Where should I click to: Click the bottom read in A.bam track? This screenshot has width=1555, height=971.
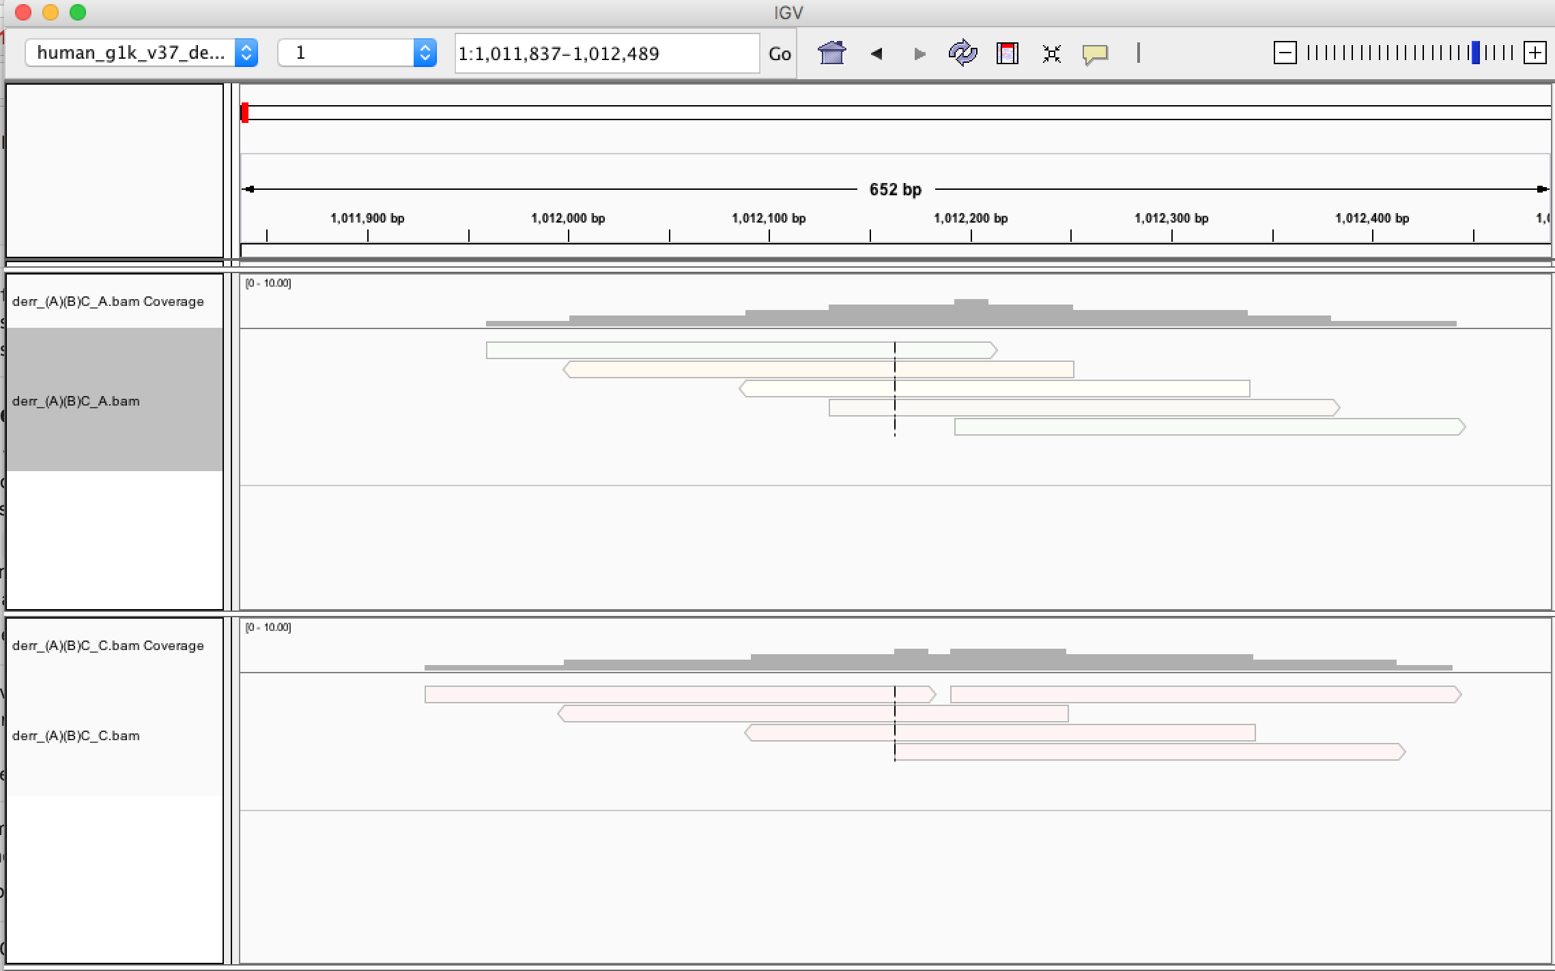click(1210, 427)
